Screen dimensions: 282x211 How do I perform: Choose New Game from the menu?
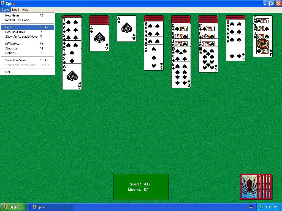coord(27,15)
